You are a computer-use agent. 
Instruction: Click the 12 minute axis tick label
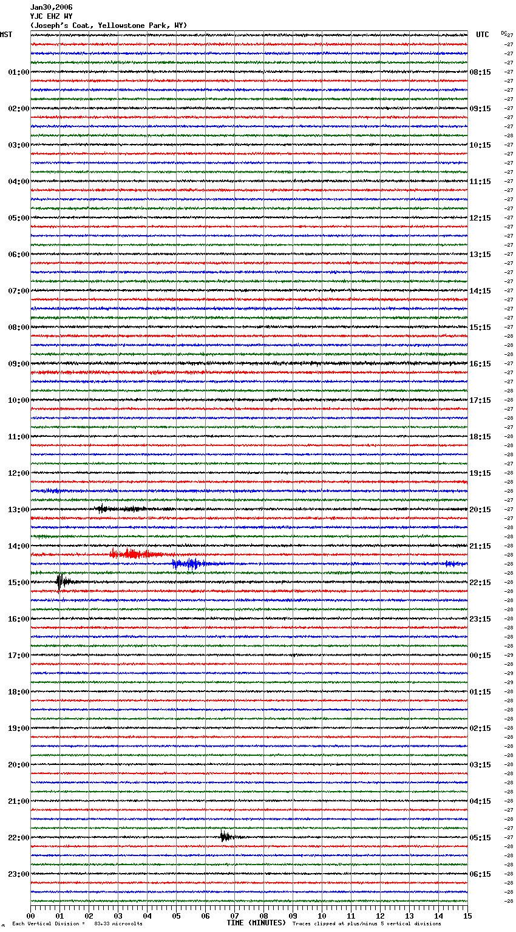pyautogui.click(x=380, y=916)
